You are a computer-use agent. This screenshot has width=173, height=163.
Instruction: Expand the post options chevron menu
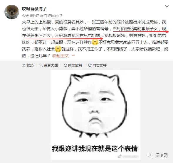167,6
